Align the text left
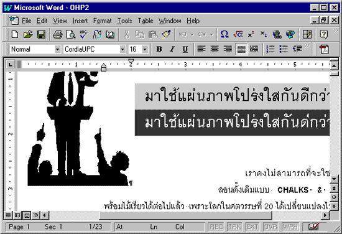 pyautogui.click(x=201, y=49)
